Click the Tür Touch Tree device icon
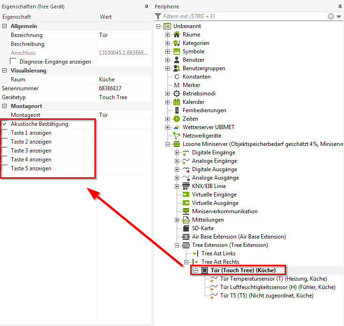Screen dimensions: 344x326 (x=205, y=270)
